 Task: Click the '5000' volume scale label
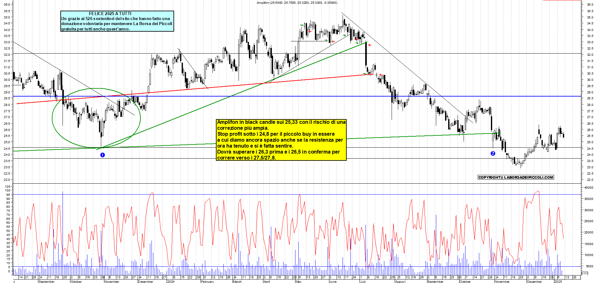pyautogui.click(x=590, y=266)
